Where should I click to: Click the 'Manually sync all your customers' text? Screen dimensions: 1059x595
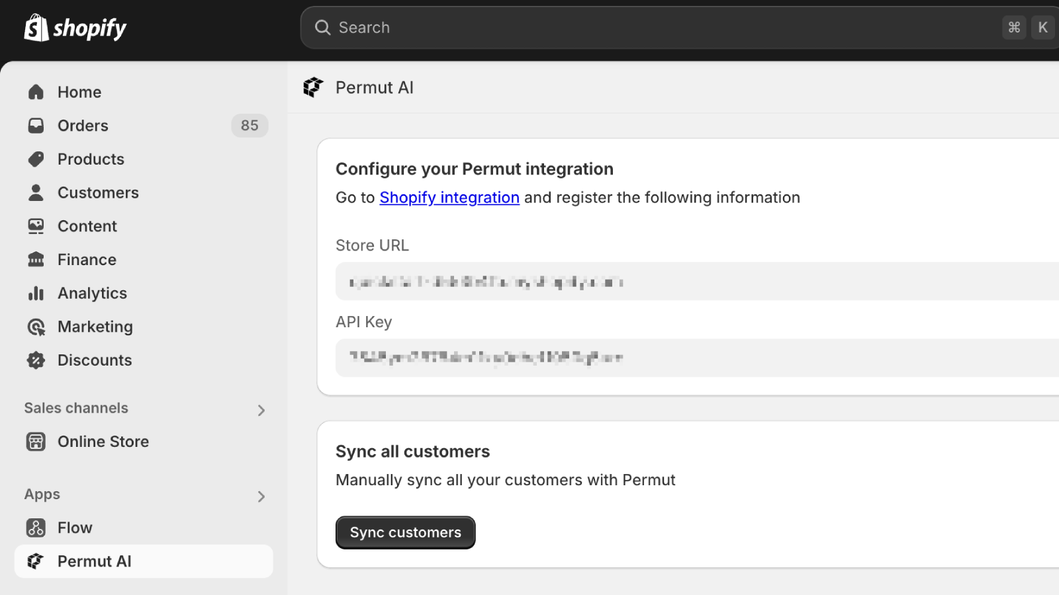pyautogui.click(x=506, y=480)
